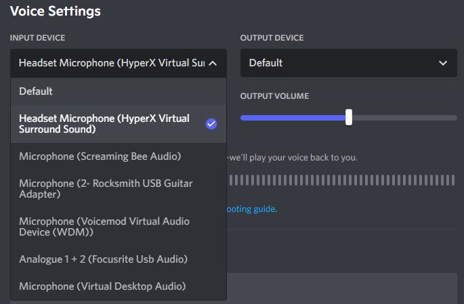The width and height of the screenshot is (464, 304).
Task: Click the INPUT DEVICE label
Action: pos(37,38)
